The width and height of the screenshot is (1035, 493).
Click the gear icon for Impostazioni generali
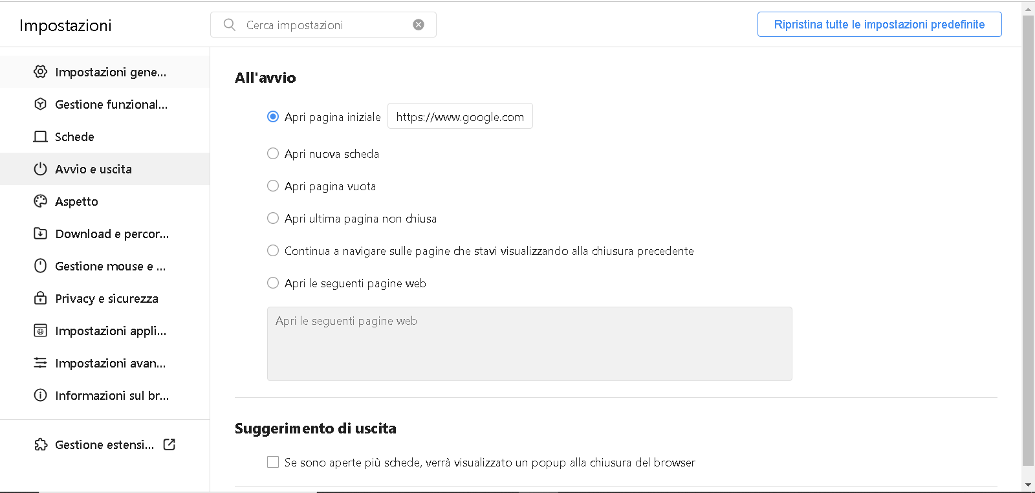pos(40,72)
